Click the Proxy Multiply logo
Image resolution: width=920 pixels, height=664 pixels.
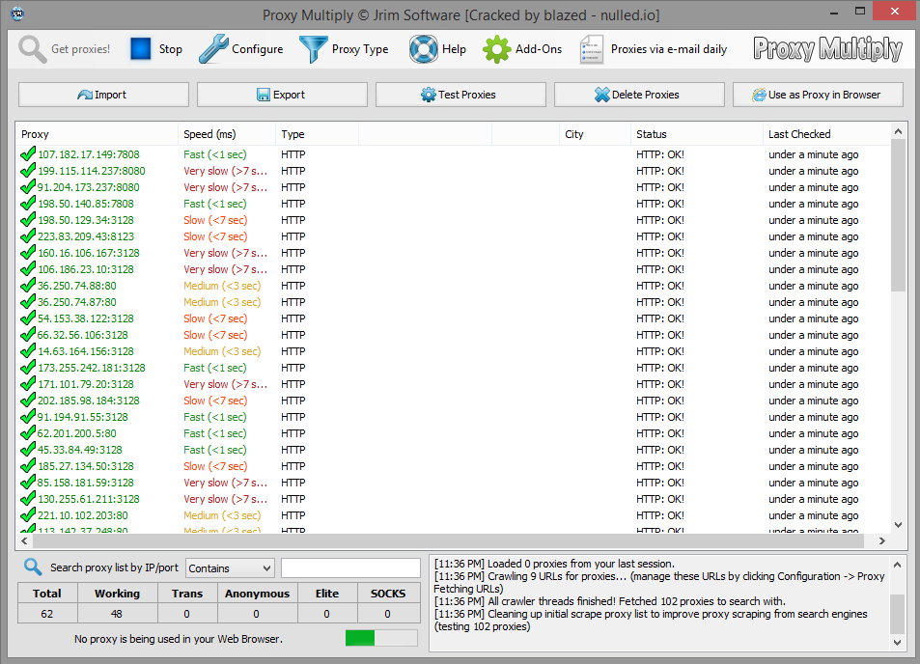coord(828,49)
